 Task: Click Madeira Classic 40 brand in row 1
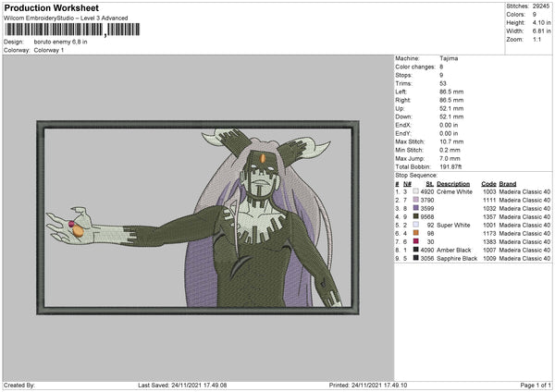[524, 191]
